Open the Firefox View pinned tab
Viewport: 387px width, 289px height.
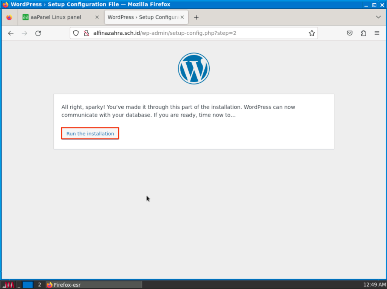(x=9, y=17)
